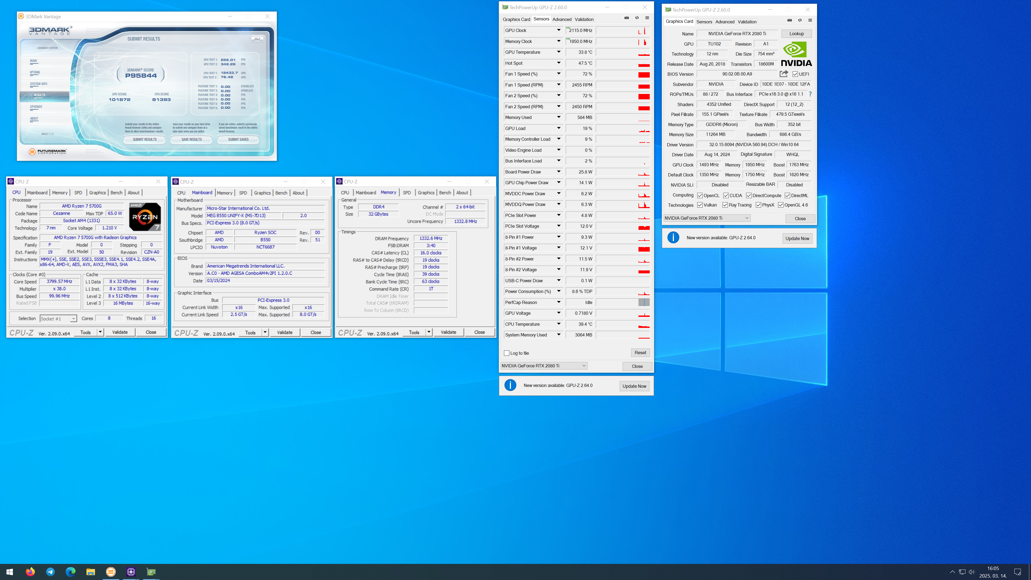Open the Bench tab in CPU-Z CPU window
Viewport: 1031px width, 580px height.
(x=117, y=193)
